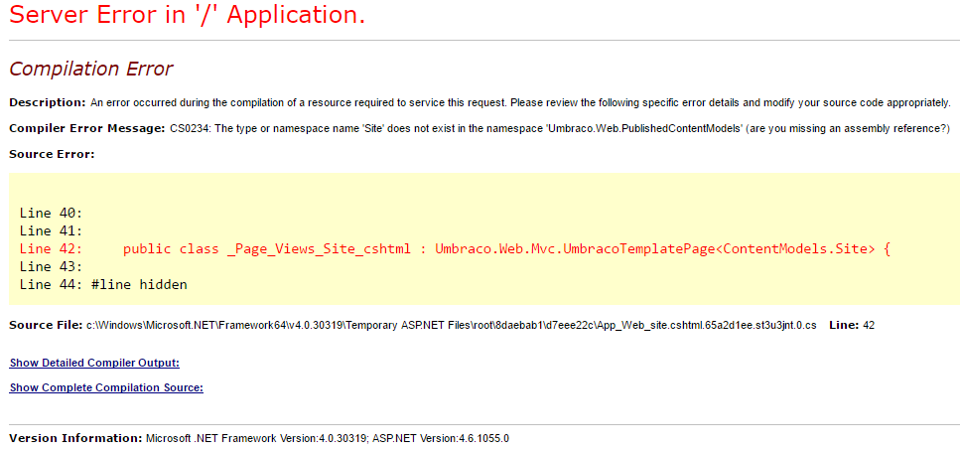The image size is (960, 452).
Task: Click the red Line 42 source code line
Action: 455,249
